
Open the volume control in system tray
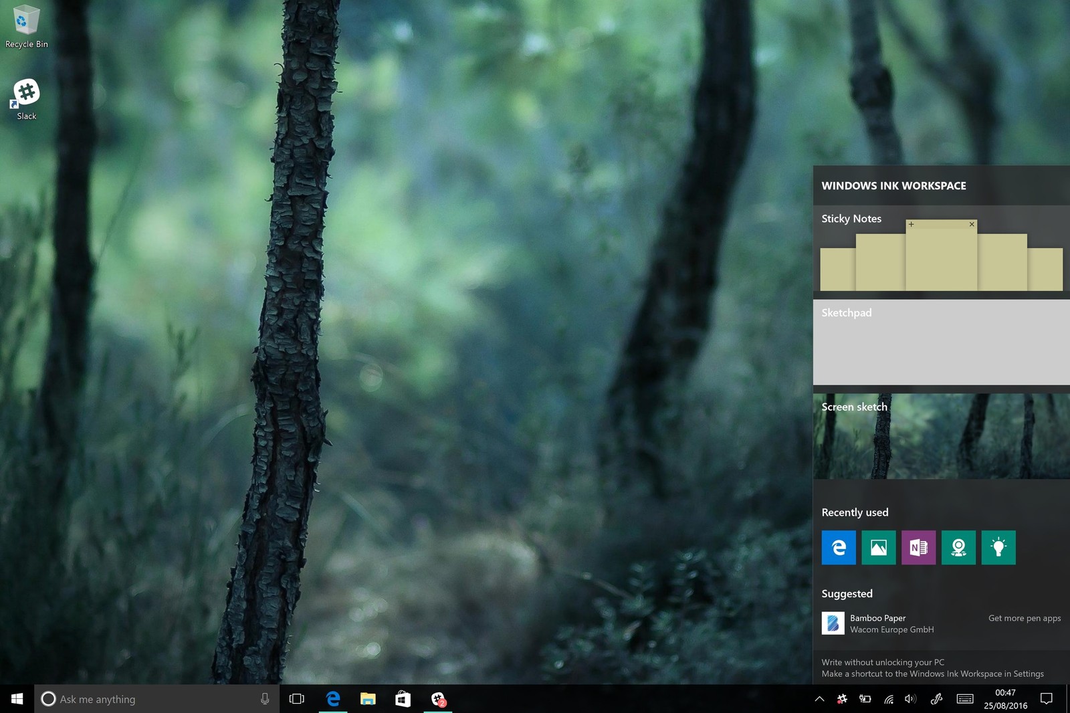[x=909, y=699]
